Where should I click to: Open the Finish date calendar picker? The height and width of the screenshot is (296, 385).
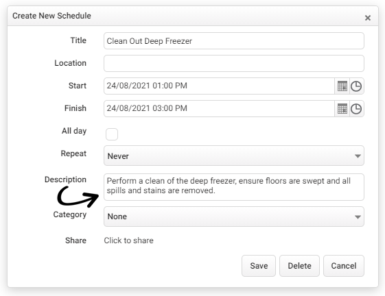click(x=342, y=109)
